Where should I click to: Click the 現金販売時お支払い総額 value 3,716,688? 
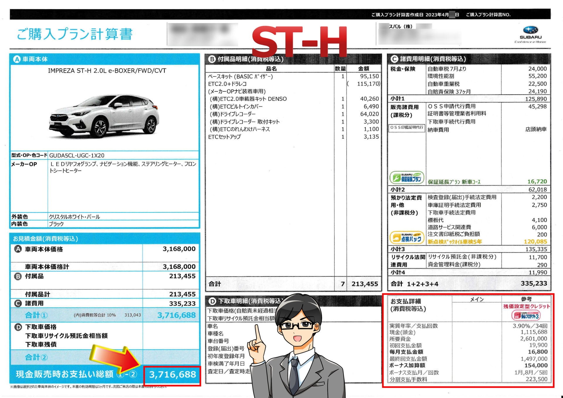(x=172, y=375)
